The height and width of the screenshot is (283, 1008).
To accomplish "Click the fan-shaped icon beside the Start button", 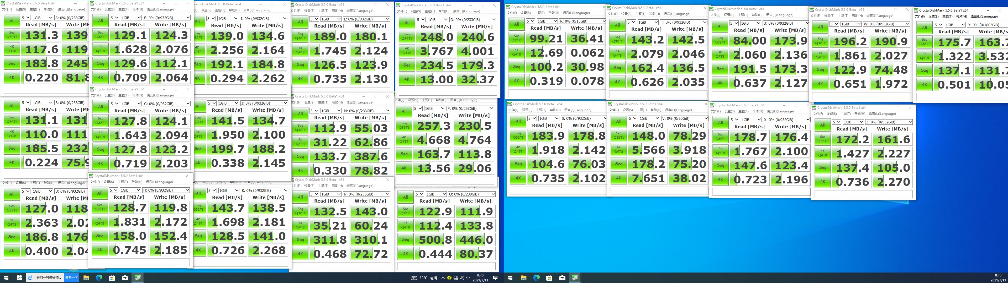I will pos(20,278).
